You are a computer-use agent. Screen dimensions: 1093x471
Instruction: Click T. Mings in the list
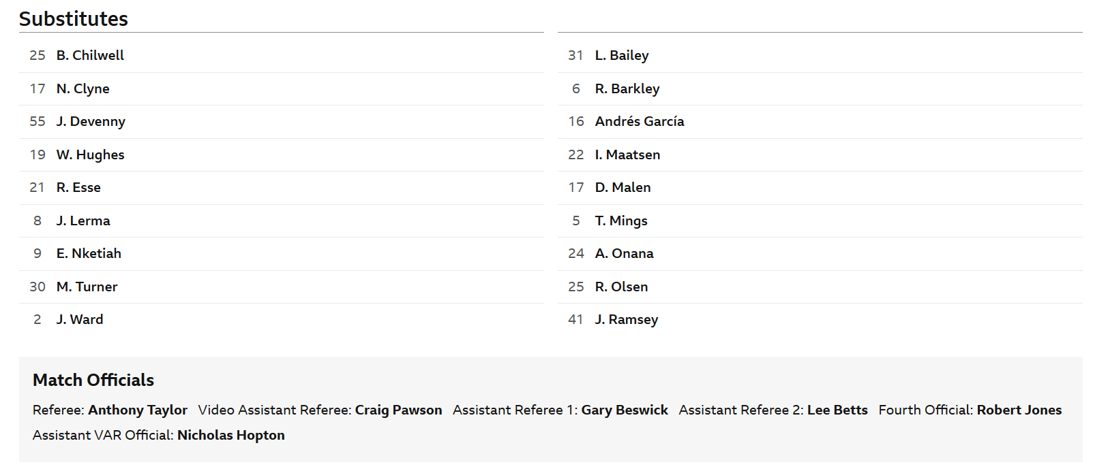[x=621, y=221]
